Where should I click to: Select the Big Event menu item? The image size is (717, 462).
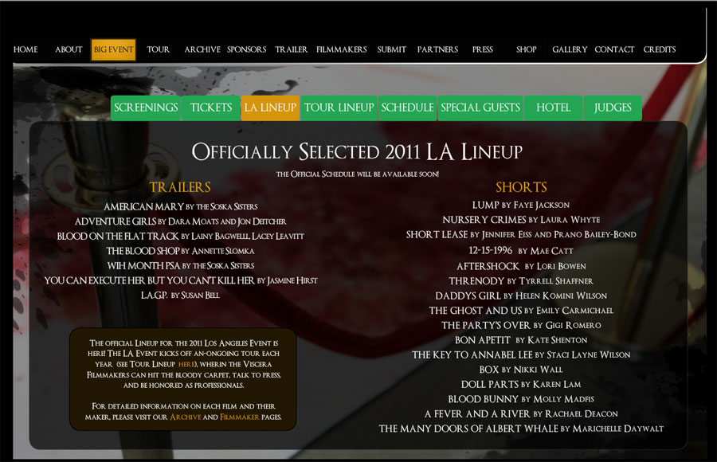[x=113, y=50]
